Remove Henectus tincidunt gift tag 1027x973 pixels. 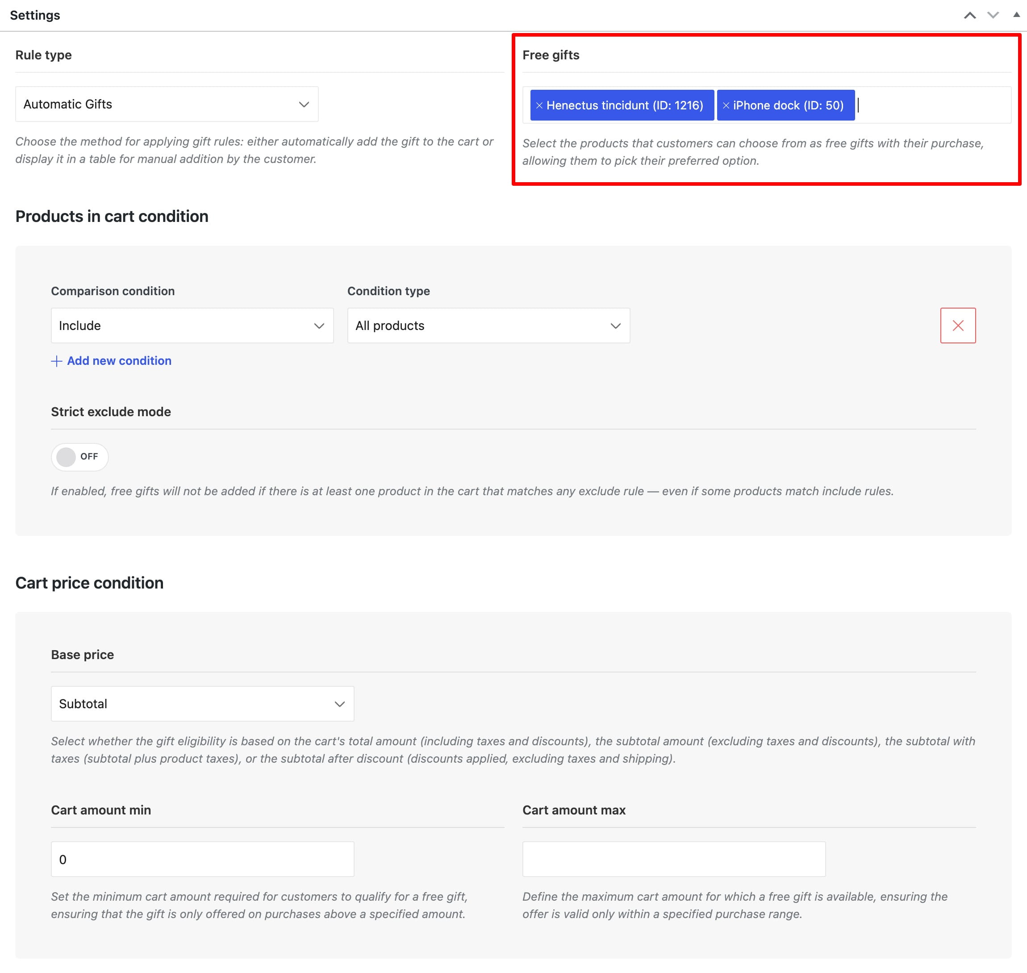click(539, 105)
